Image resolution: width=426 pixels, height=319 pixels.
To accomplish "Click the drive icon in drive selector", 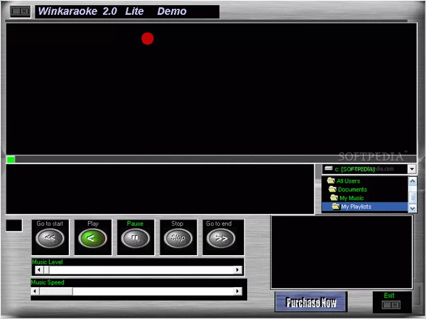I will [x=329, y=168].
